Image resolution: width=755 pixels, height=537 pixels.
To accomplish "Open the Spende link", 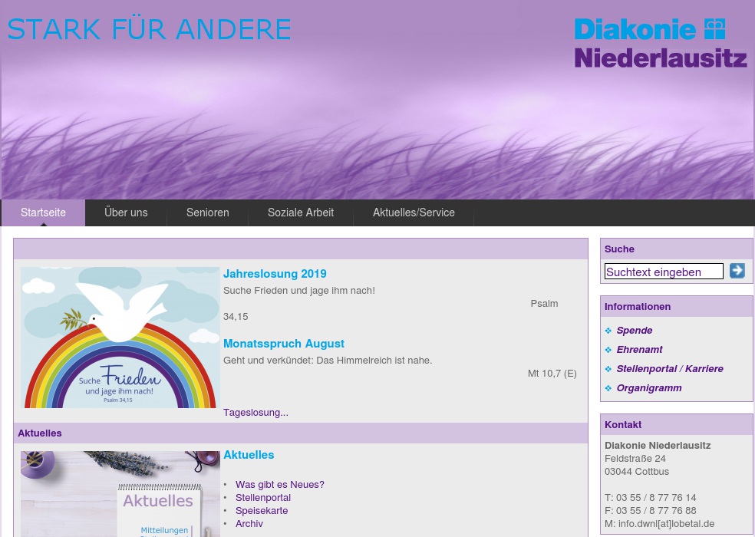I will coord(634,331).
